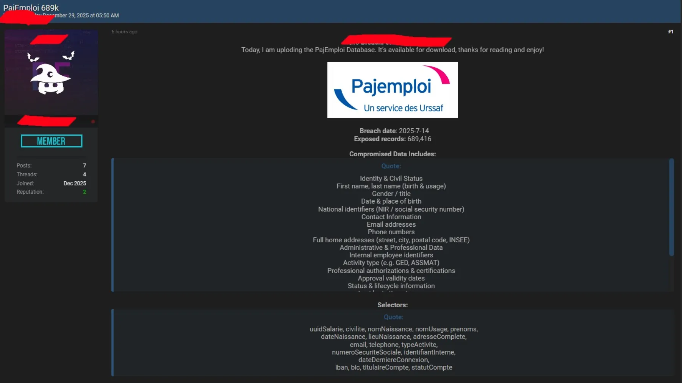
Task: Click the 6 hours ago timestamp
Action: tap(124, 32)
